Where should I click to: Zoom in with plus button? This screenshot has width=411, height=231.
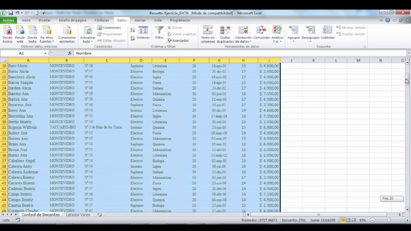tap(407, 220)
